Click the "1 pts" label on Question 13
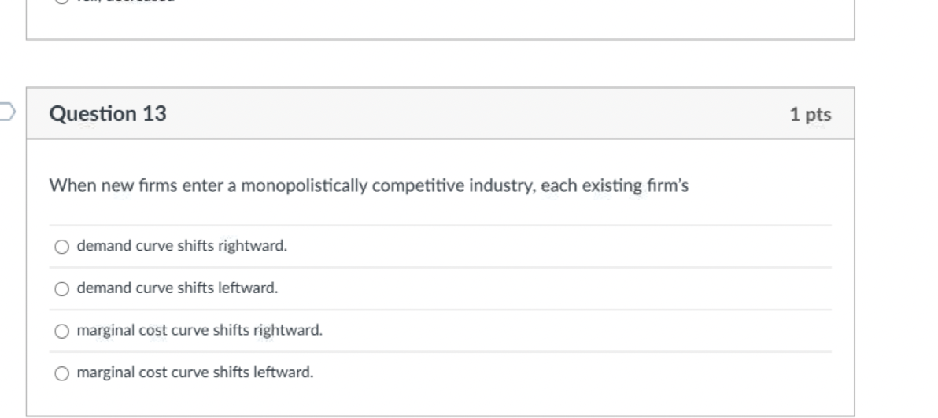Screen dimensions: 938x418 (x=811, y=114)
